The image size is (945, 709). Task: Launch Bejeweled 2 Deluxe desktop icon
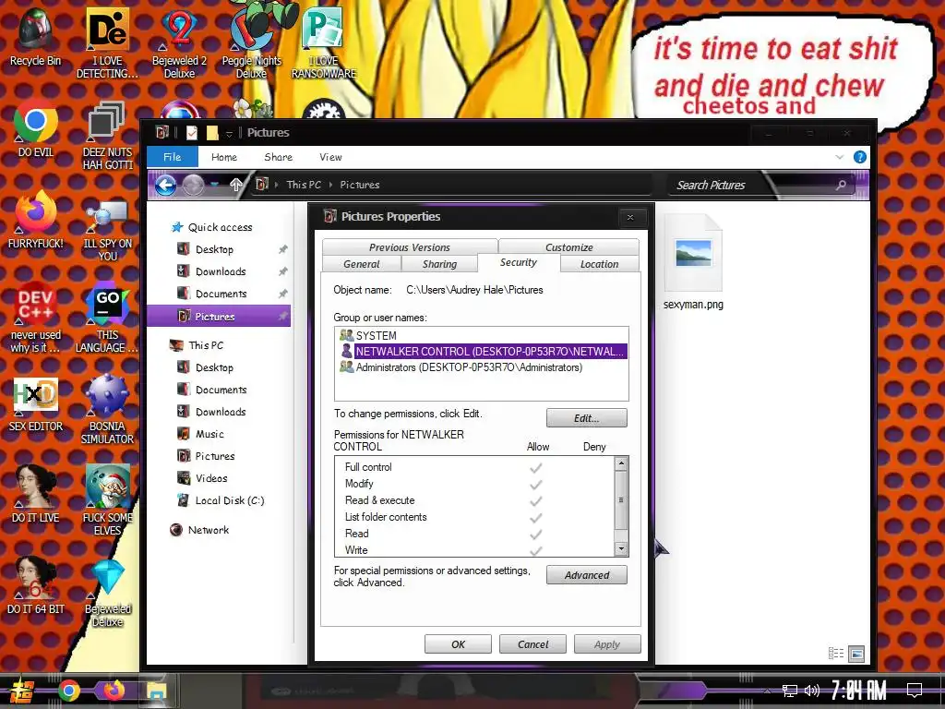pos(179,43)
